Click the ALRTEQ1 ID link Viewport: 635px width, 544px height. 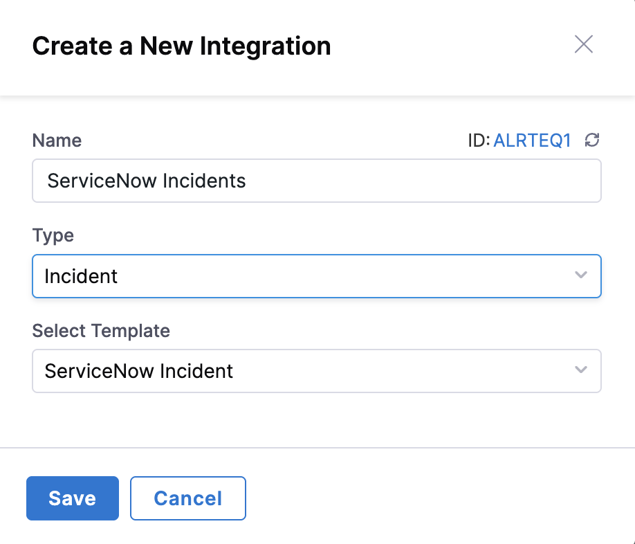coord(532,141)
